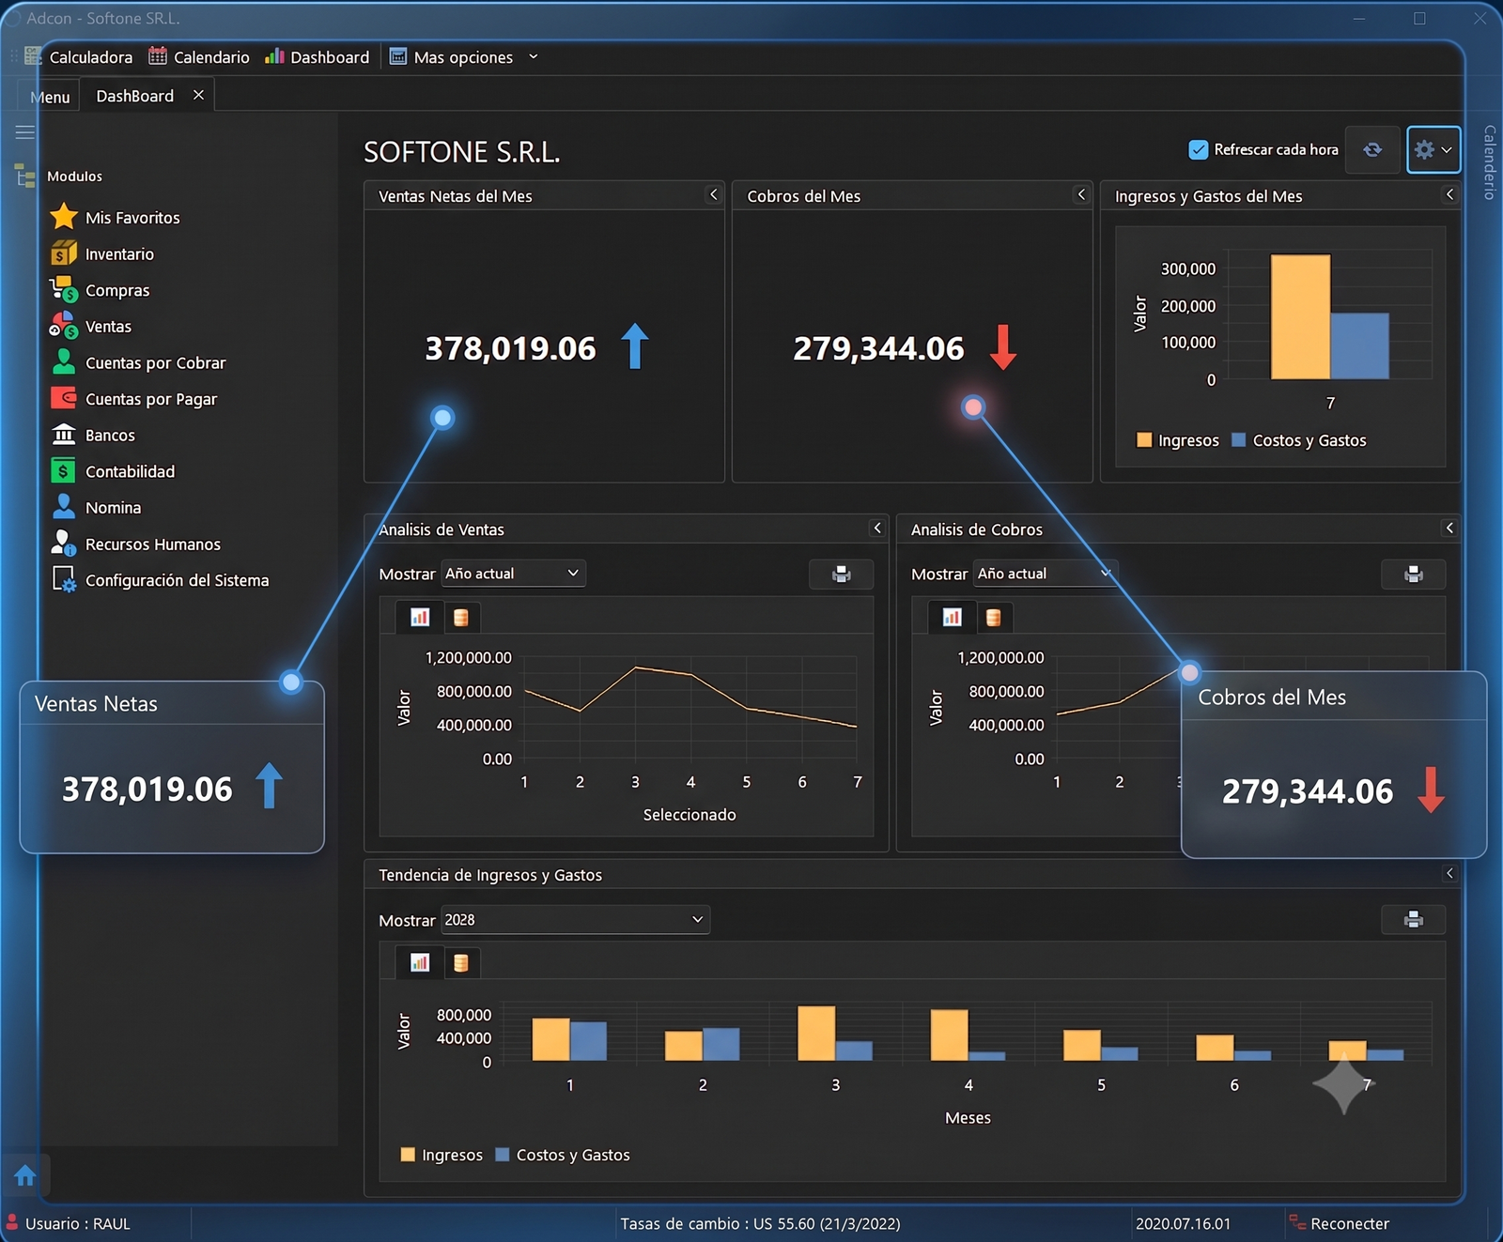The image size is (1503, 1242).
Task: Click Usuario : RAUL in status bar
Action: 78,1224
